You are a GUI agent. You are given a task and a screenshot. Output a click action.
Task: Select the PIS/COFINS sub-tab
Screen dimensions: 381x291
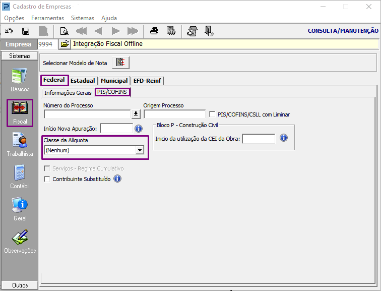112,92
